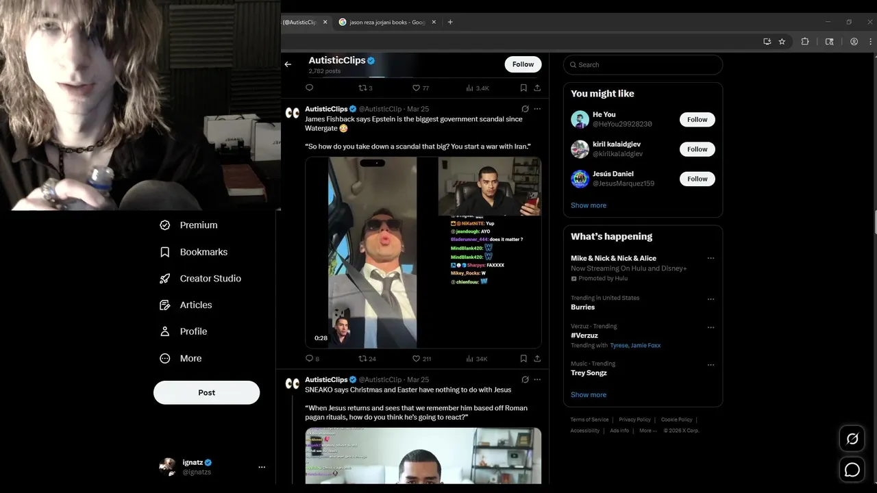Go back using the arrow beside AutisticClips
877x493 pixels.
click(288, 64)
